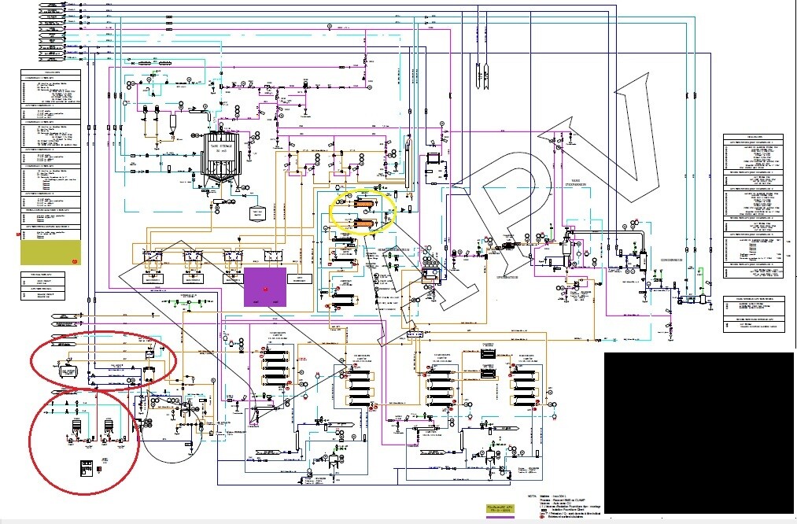Select the upper orange heat exchanger in yellow circle
Image resolution: width=797 pixels, height=524 pixels.
[x=364, y=202]
